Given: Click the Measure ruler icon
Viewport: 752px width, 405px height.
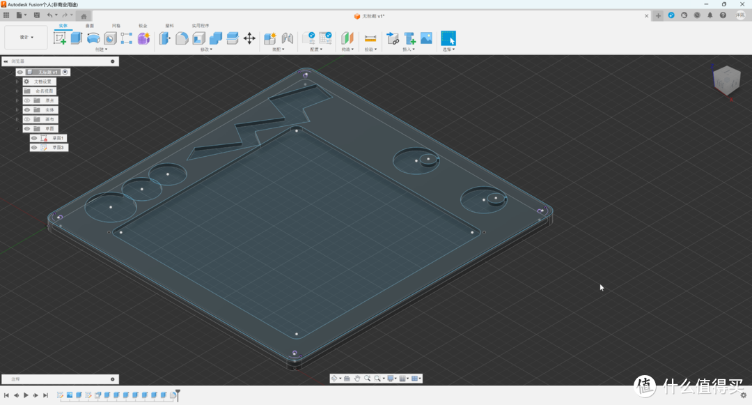Looking at the screenshot, I should (x=370, y=38).
